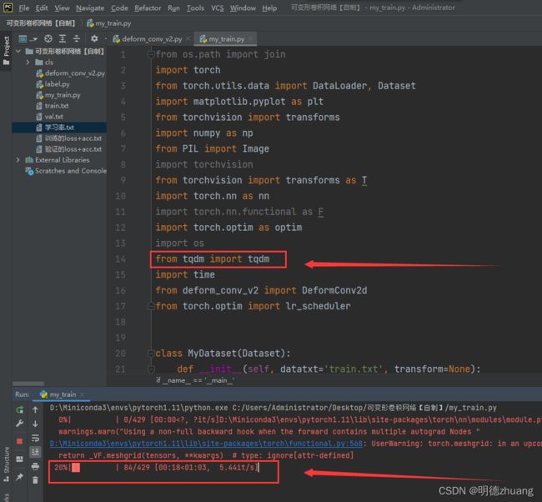Open the File menu

[23, 8]
